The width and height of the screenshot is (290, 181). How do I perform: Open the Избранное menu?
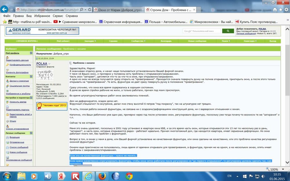[42, 16]
